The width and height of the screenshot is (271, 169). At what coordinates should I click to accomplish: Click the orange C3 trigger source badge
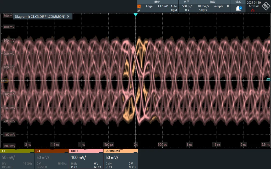pyautogui.click(x=139, y=6)
